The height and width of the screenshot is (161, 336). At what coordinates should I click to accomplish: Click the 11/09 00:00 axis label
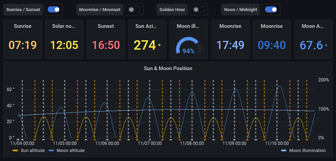(x=235, y=143)
